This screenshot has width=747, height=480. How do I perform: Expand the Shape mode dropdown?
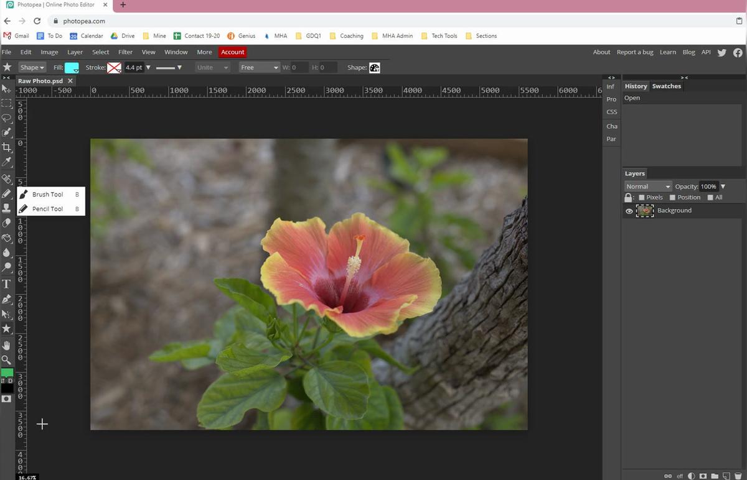point(32,68)
